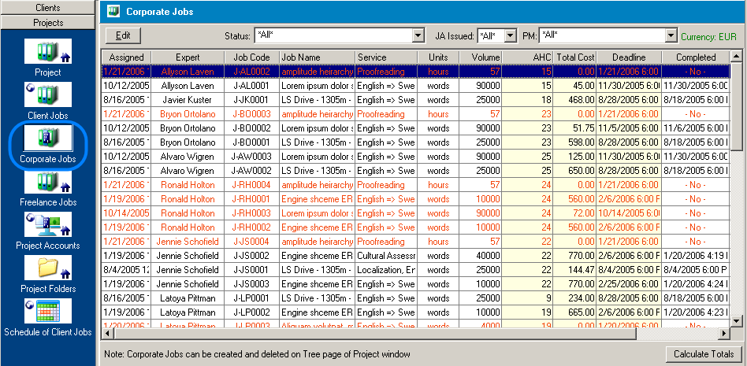Switch to the Clients tab
The image size is (747, 366).
pyautogui.click(x=48, y=7)
